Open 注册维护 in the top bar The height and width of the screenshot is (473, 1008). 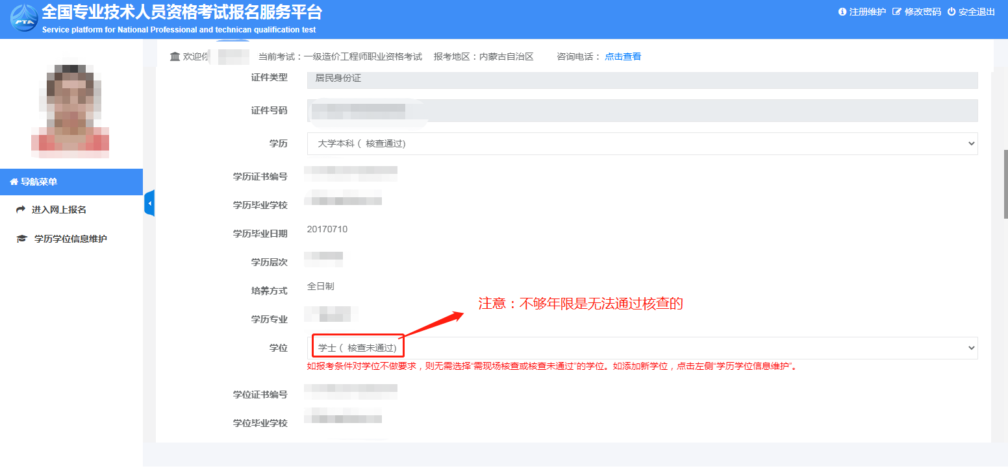tap(867, 12)
